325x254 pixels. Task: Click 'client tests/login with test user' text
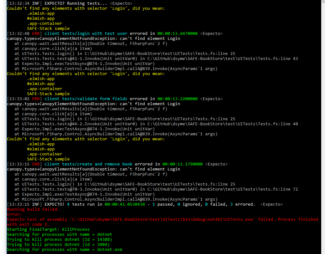86,33
